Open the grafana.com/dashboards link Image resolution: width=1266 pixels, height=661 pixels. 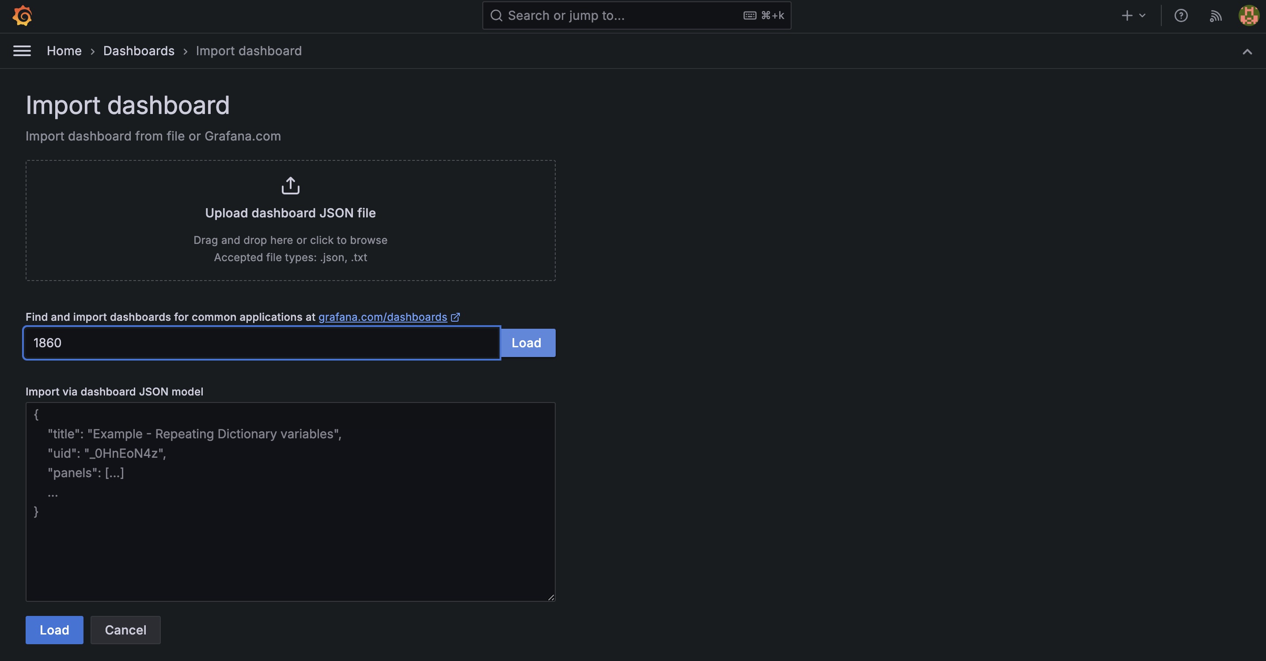(383, 317)
